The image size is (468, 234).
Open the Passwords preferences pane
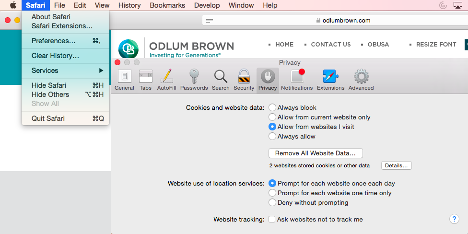pyautogui.click(x=194, y=80)
